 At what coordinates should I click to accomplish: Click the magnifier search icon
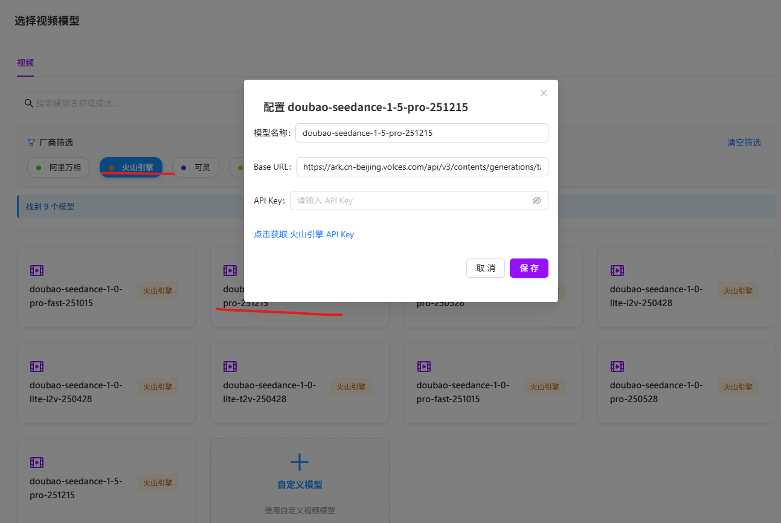click(x=28, y=103)
